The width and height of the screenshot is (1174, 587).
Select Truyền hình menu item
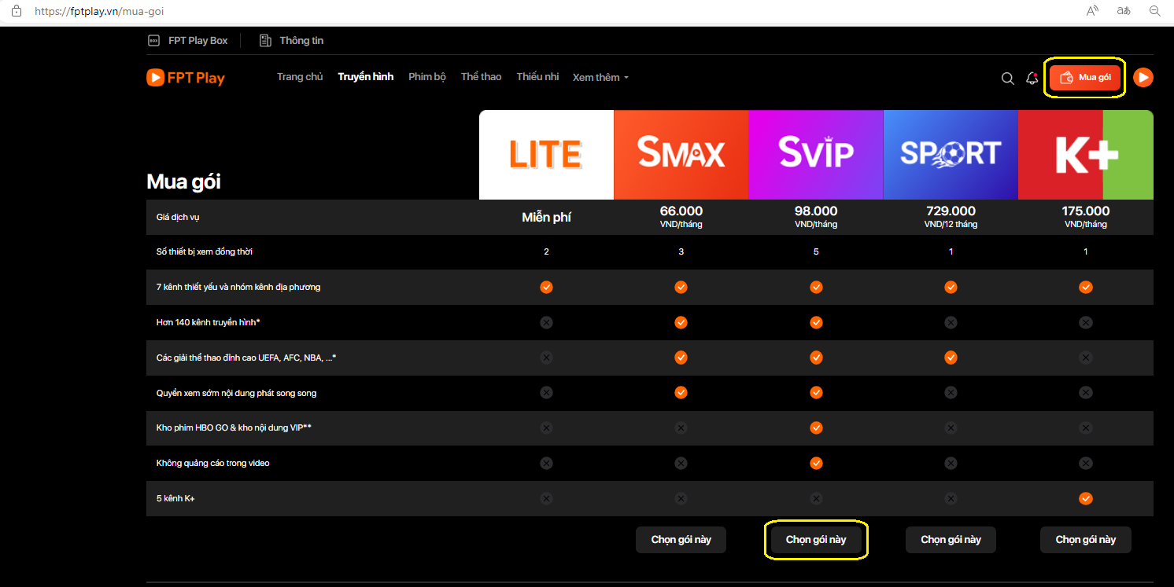pos(365,77)
